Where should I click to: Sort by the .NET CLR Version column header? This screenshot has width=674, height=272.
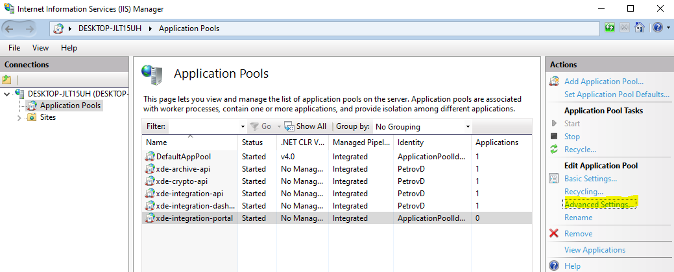click(x=302, y=142)
